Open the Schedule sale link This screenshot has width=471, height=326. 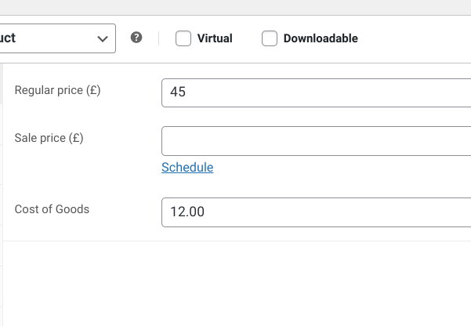187,167
